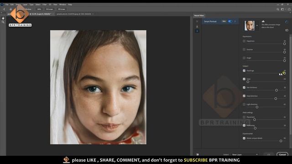Uncheck the Gaze checkbox
292x164 pixels.
[244, 79]
